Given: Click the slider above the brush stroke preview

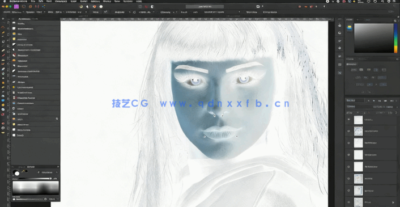Looking at the screenshot, I should click(x=35, y=179).
